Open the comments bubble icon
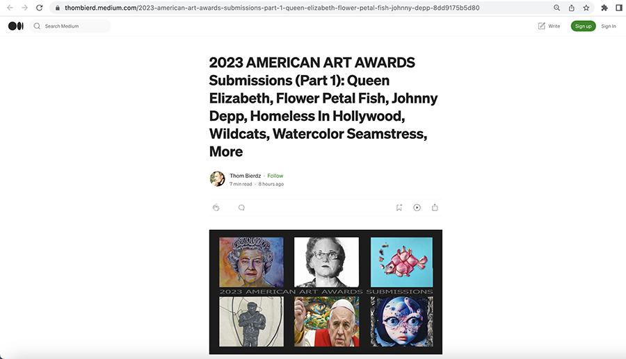Screen dimensions: 626x359 pyautogui.click(x=241, y=207)
